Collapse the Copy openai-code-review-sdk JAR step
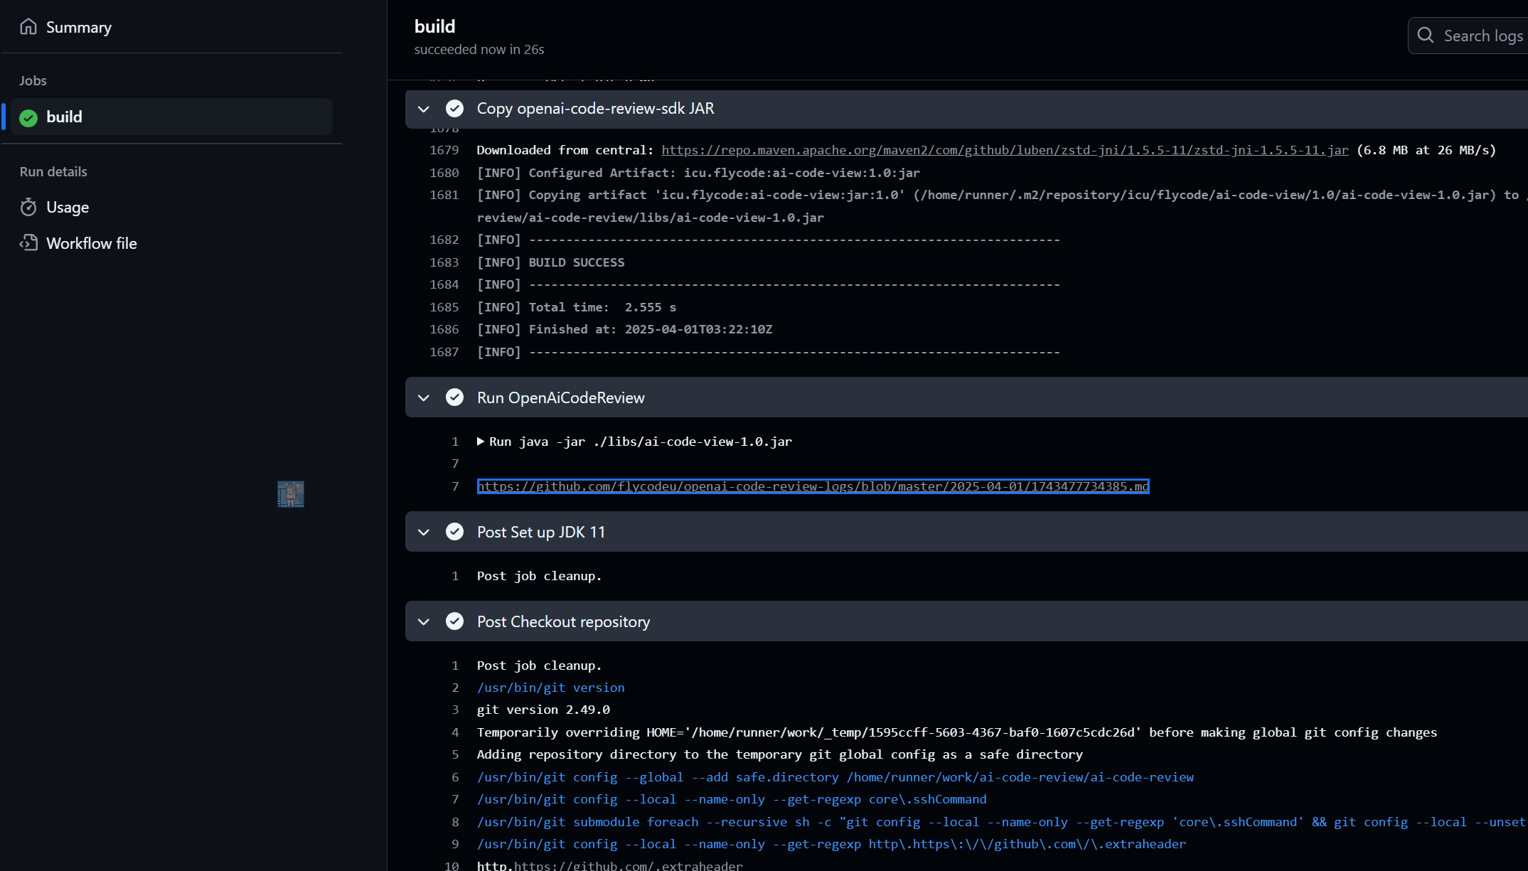Image resolution: width=1528 pixels, height=871 pixels. coord(424,109)
